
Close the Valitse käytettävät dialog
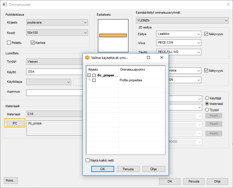point(162,58)
